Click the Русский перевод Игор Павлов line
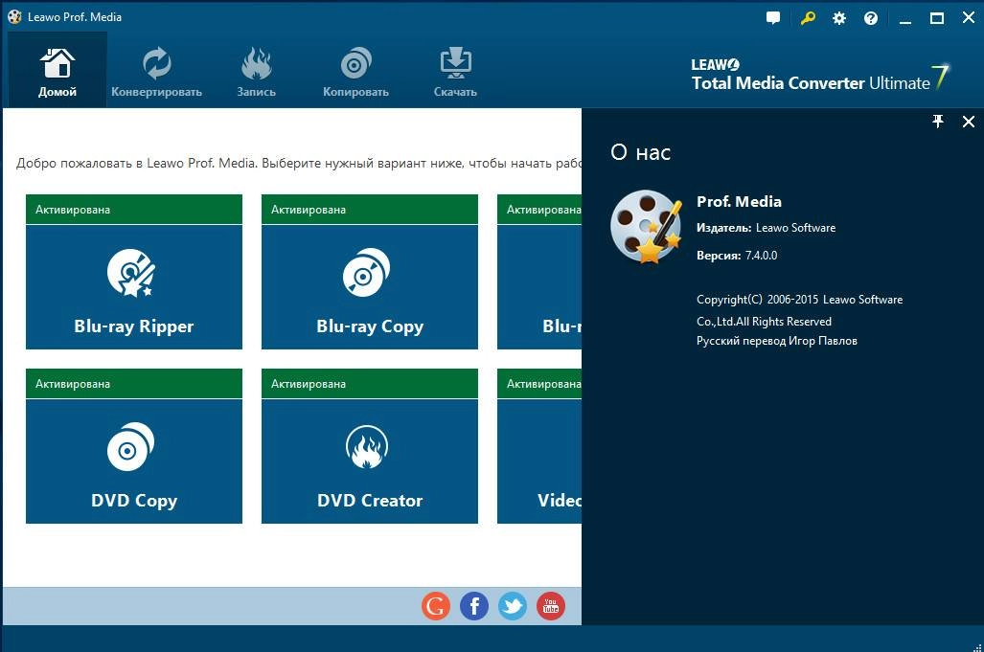 776,341
